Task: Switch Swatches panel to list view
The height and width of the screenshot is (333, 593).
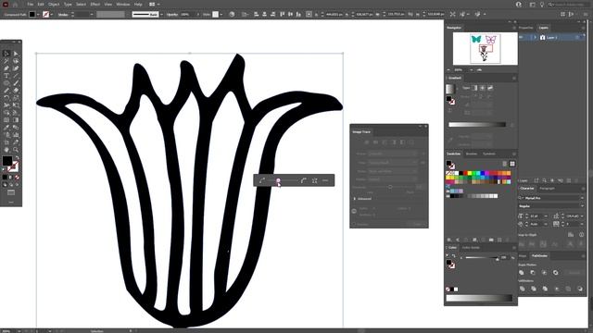Action: pos(504,164)
